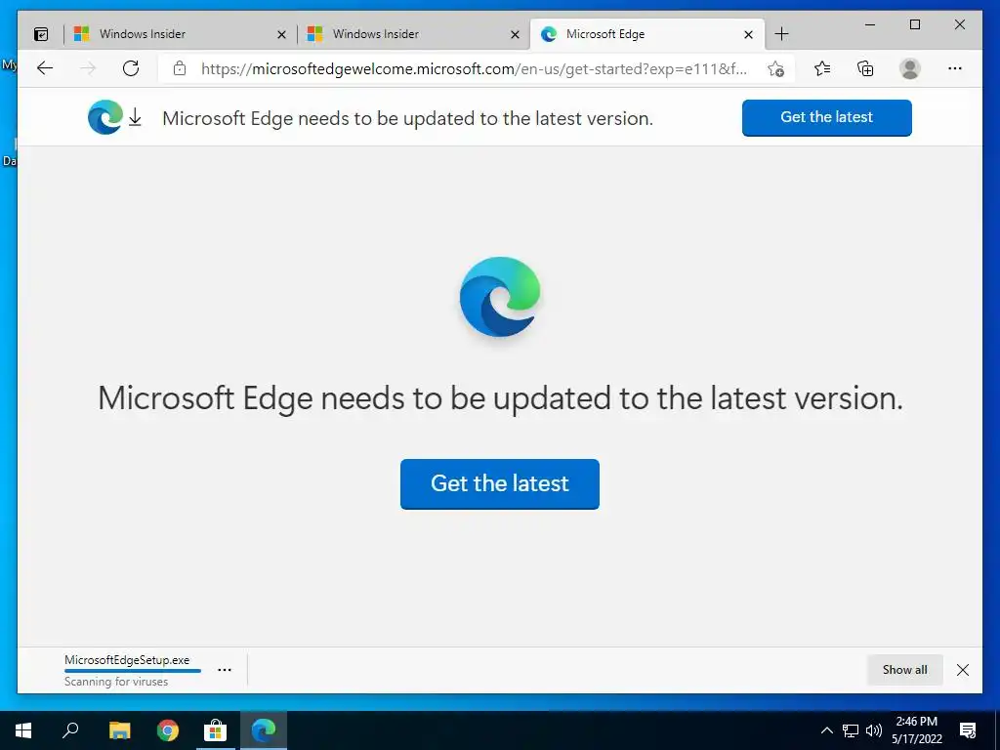Close the Microsoft Edge tab
This screenshot has width=1000, height=750.
coord(749,34)
